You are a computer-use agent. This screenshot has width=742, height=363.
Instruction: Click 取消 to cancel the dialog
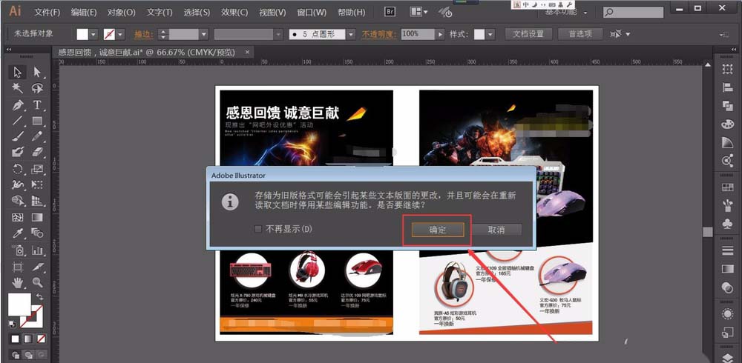pyautogui.click(x=496, y=230)
